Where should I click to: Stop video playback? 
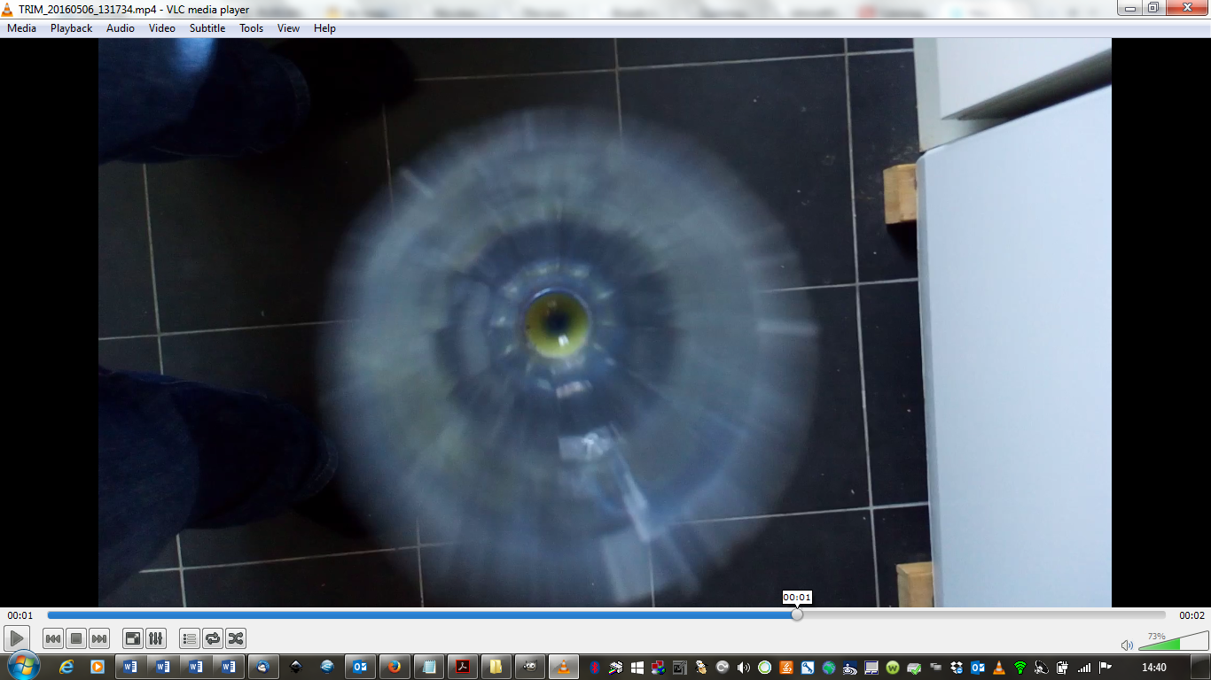pos(76,638)
